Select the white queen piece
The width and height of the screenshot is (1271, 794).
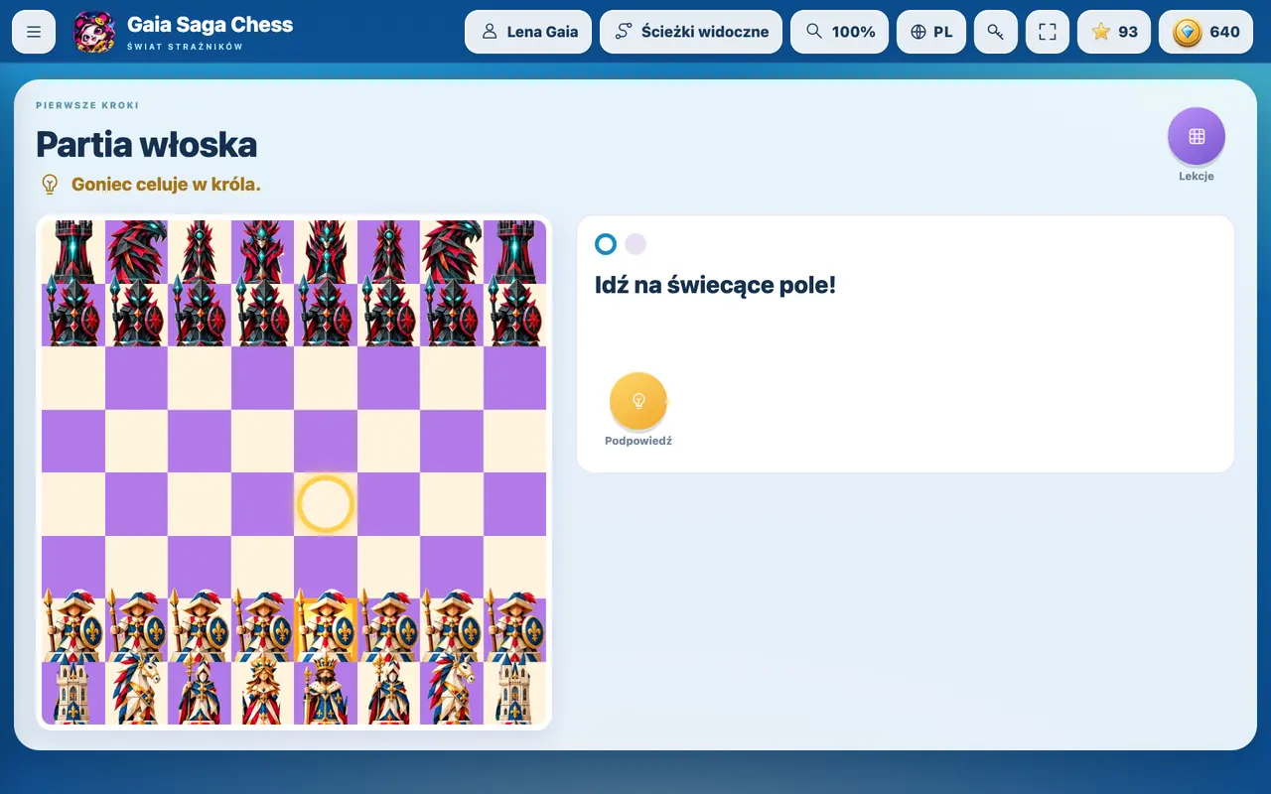(x=263, y=693)
